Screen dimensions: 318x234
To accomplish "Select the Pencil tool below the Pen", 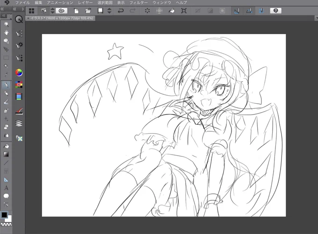I will pos(6,93).
